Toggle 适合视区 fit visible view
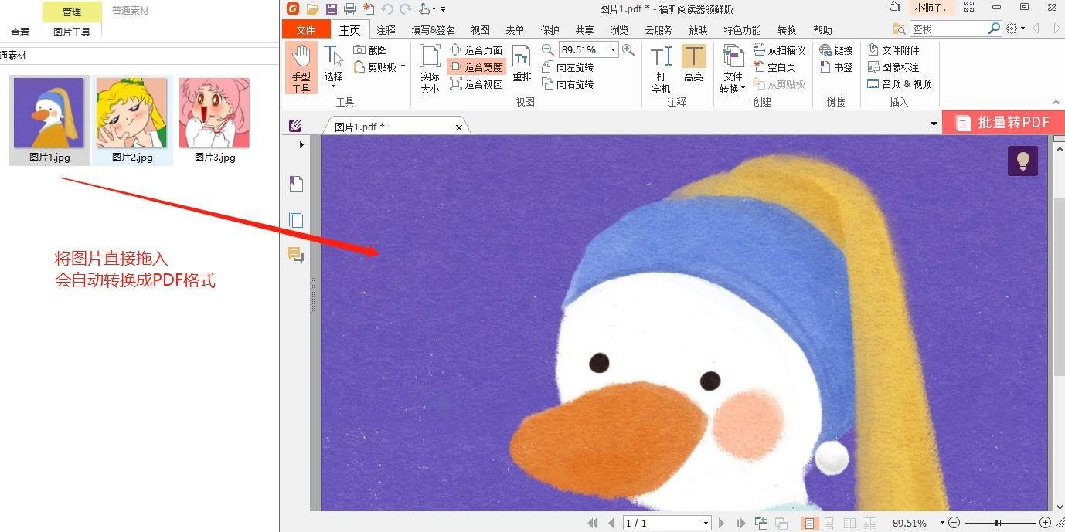Screen dimensions: 1065x532 (x=476, y=84)
